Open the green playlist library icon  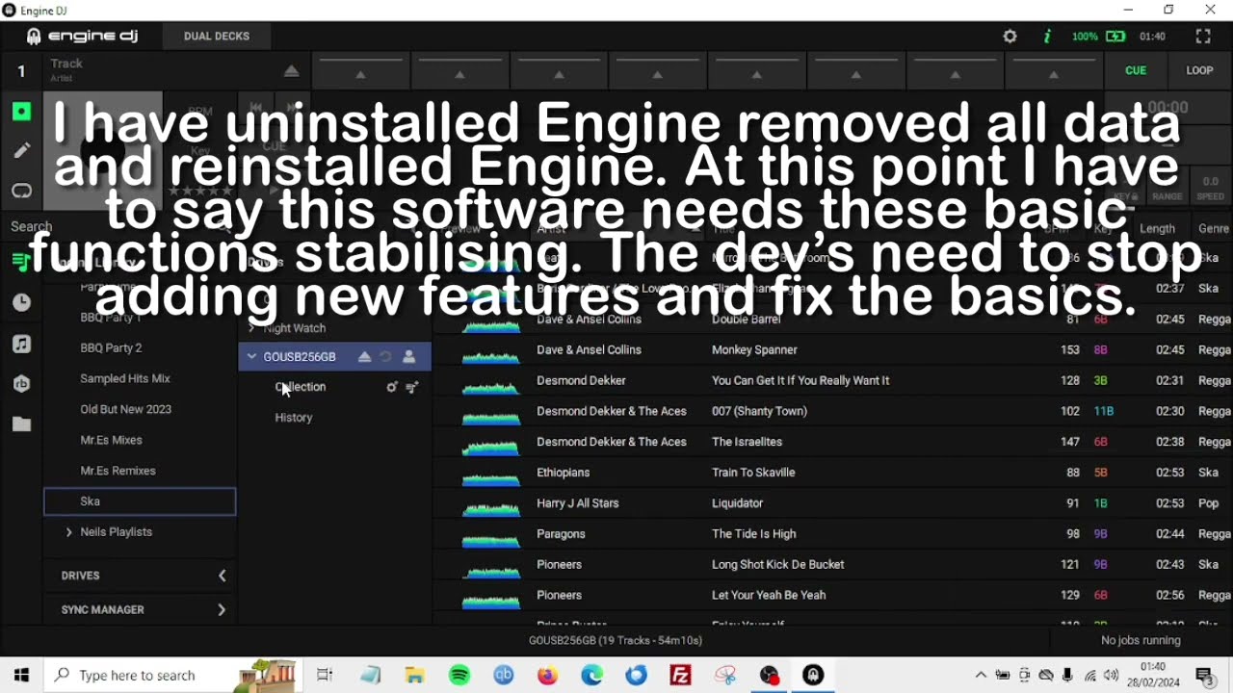point(21,261)
